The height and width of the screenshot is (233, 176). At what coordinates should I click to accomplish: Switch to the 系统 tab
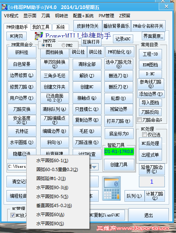click(60, 27)
